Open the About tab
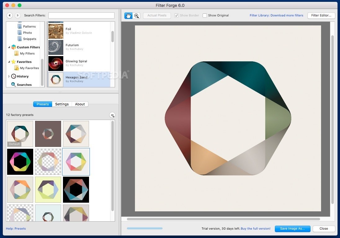This screenshot has height=238, width=340. [x=80, y=104]
